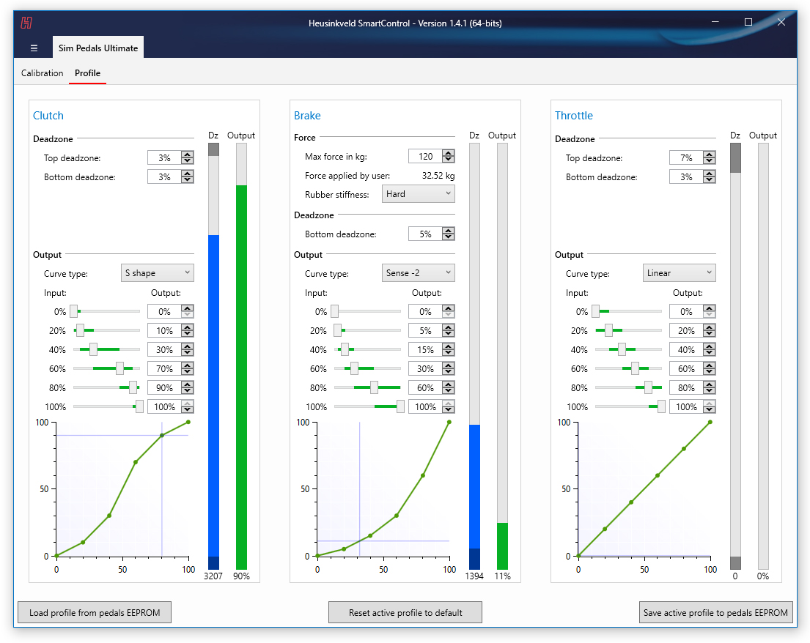This screenshot has height=643, width=810.
Task: Click the Max force in kg field
Action: pos(425,157)
